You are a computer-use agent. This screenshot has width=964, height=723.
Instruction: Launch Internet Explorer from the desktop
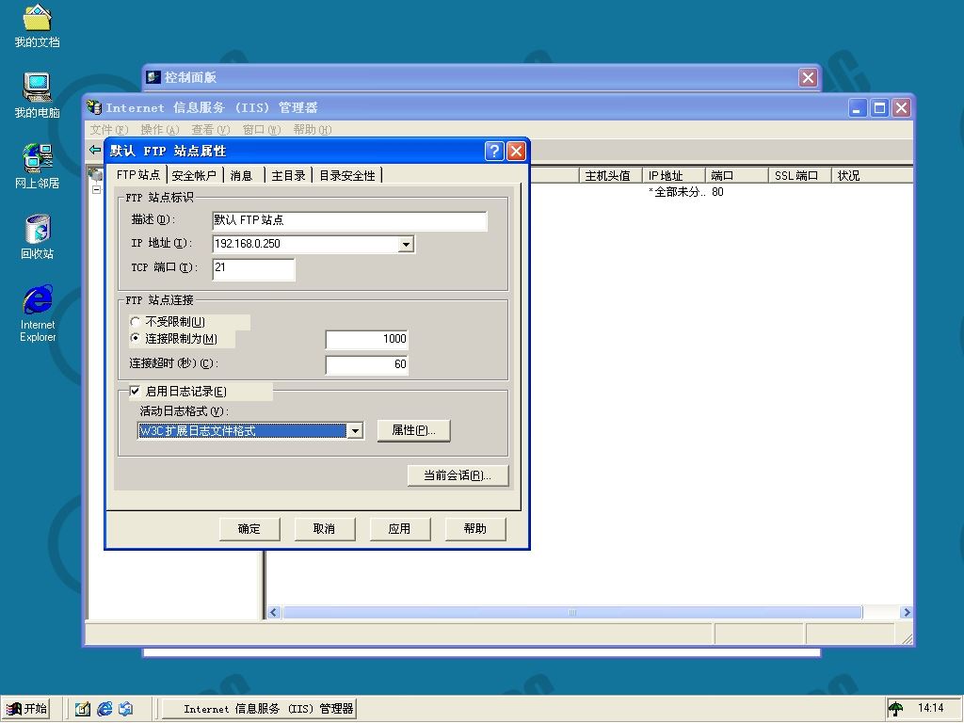coord(37,313)
